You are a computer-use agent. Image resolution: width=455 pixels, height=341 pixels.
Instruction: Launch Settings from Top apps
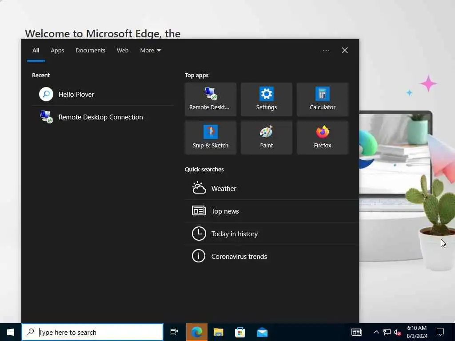point(267,99)
